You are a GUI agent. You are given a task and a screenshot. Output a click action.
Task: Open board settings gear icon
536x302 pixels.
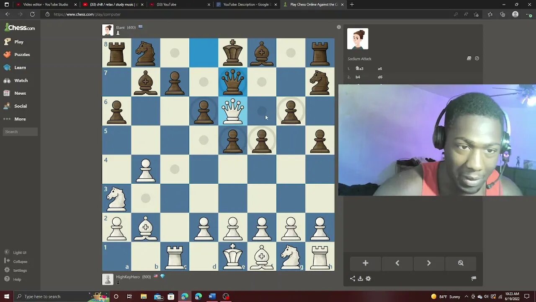point(339,27)
